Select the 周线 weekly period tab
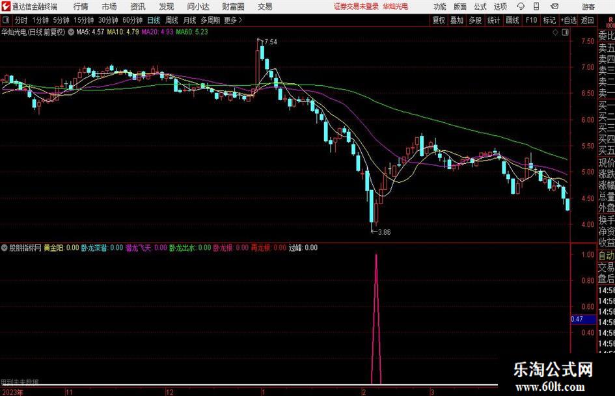 (x=172, y=20)
